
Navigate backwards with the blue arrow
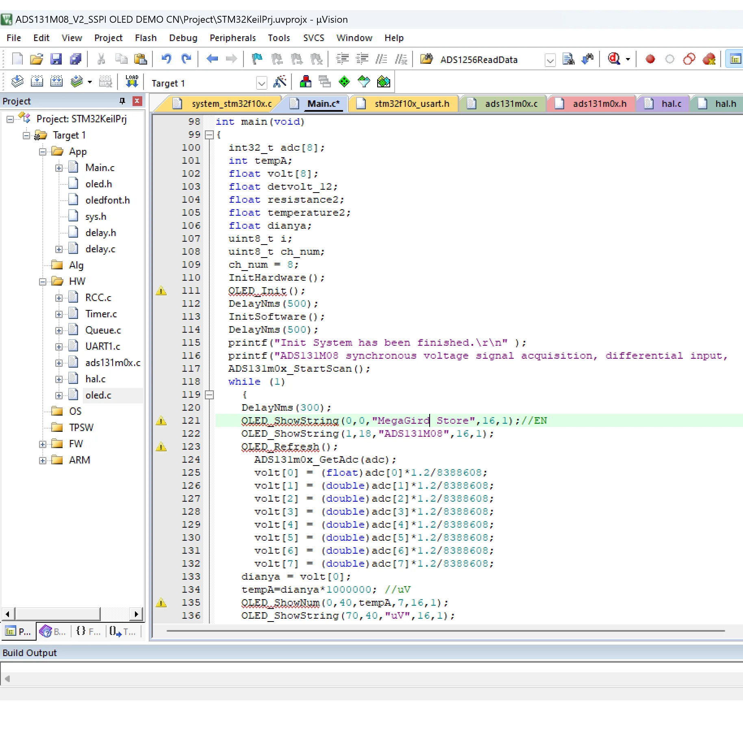coord(212,59)
